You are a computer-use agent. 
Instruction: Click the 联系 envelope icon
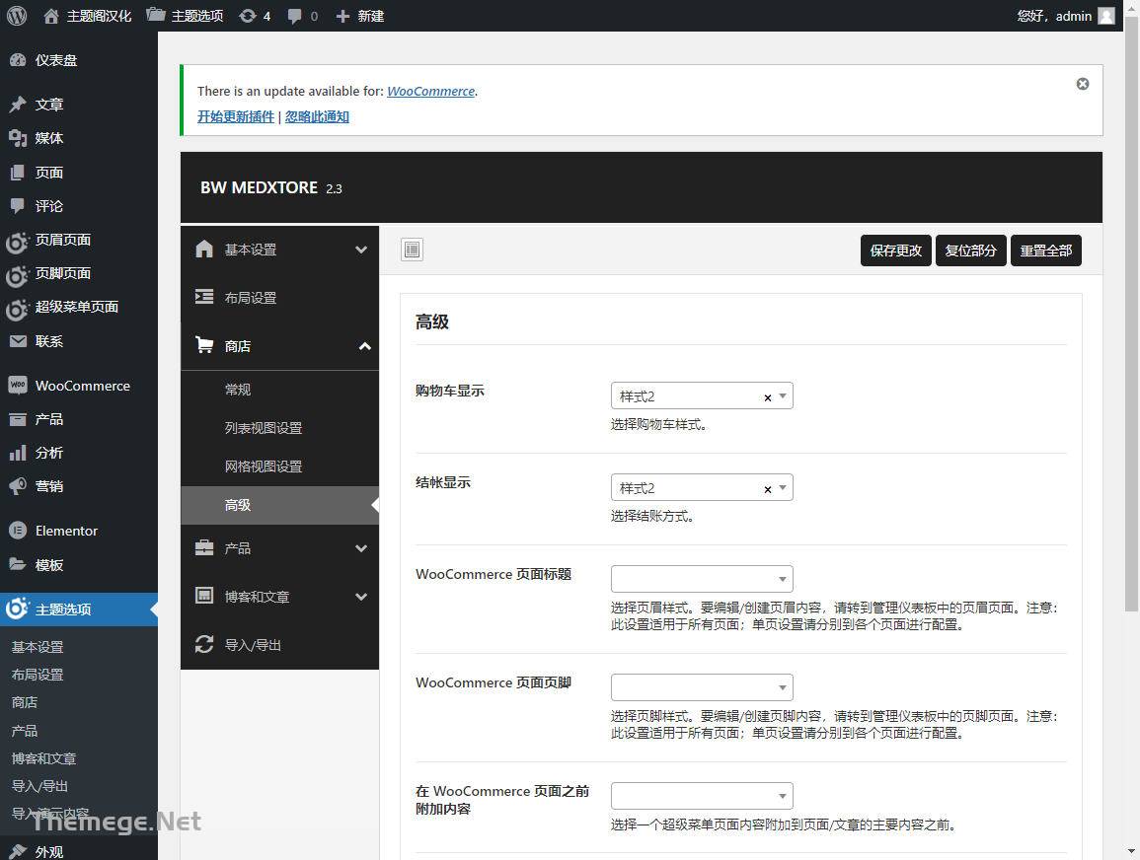point(18,341)
